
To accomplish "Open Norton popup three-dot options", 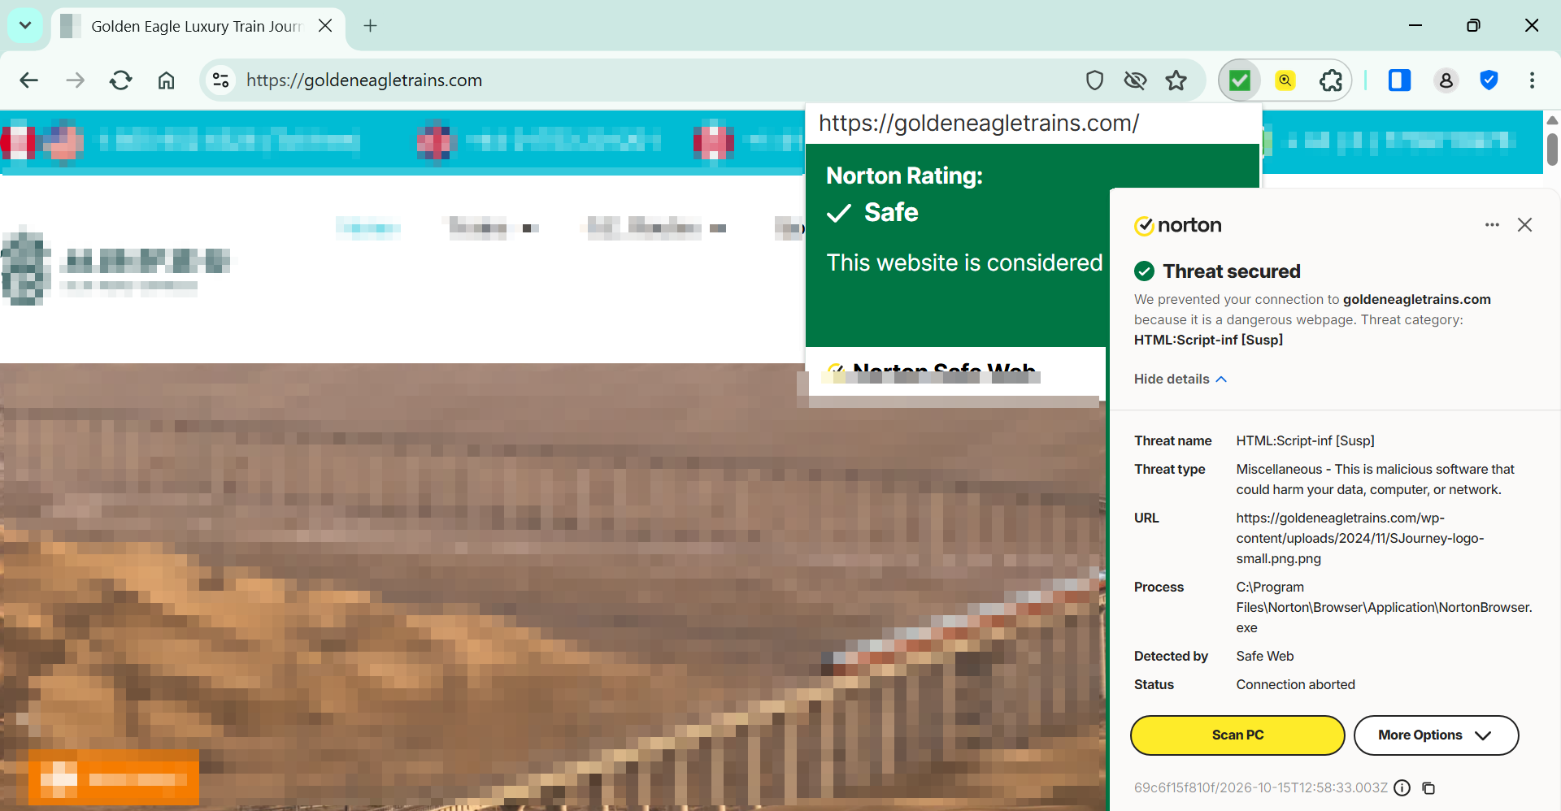I will 1492,225.
